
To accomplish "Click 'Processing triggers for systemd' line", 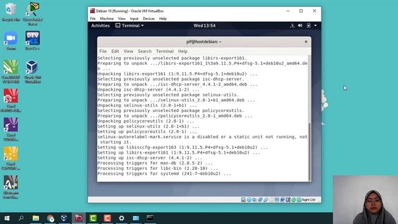I will pyautogui.click(x=164, y=174).
